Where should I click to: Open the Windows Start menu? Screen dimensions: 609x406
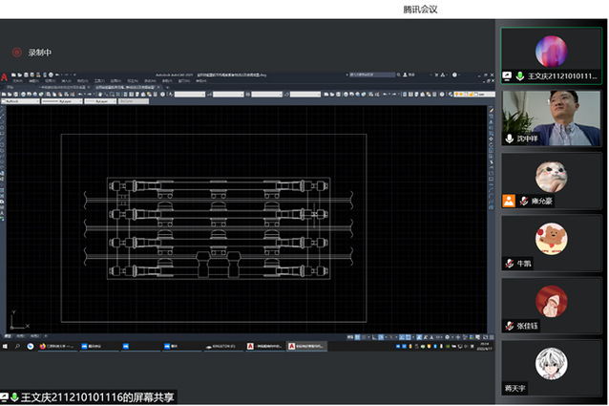click(5, 346)
